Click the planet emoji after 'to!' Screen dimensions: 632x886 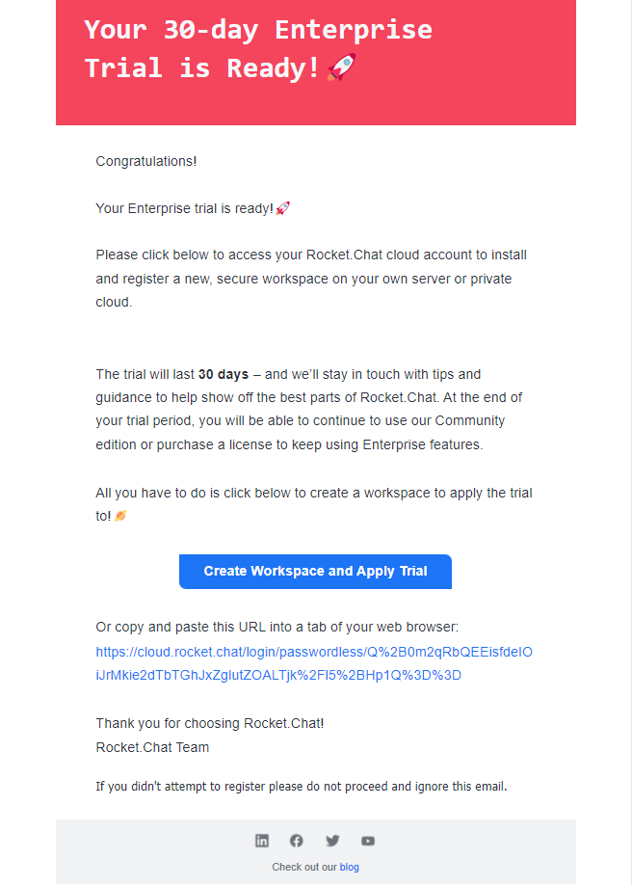120,516
